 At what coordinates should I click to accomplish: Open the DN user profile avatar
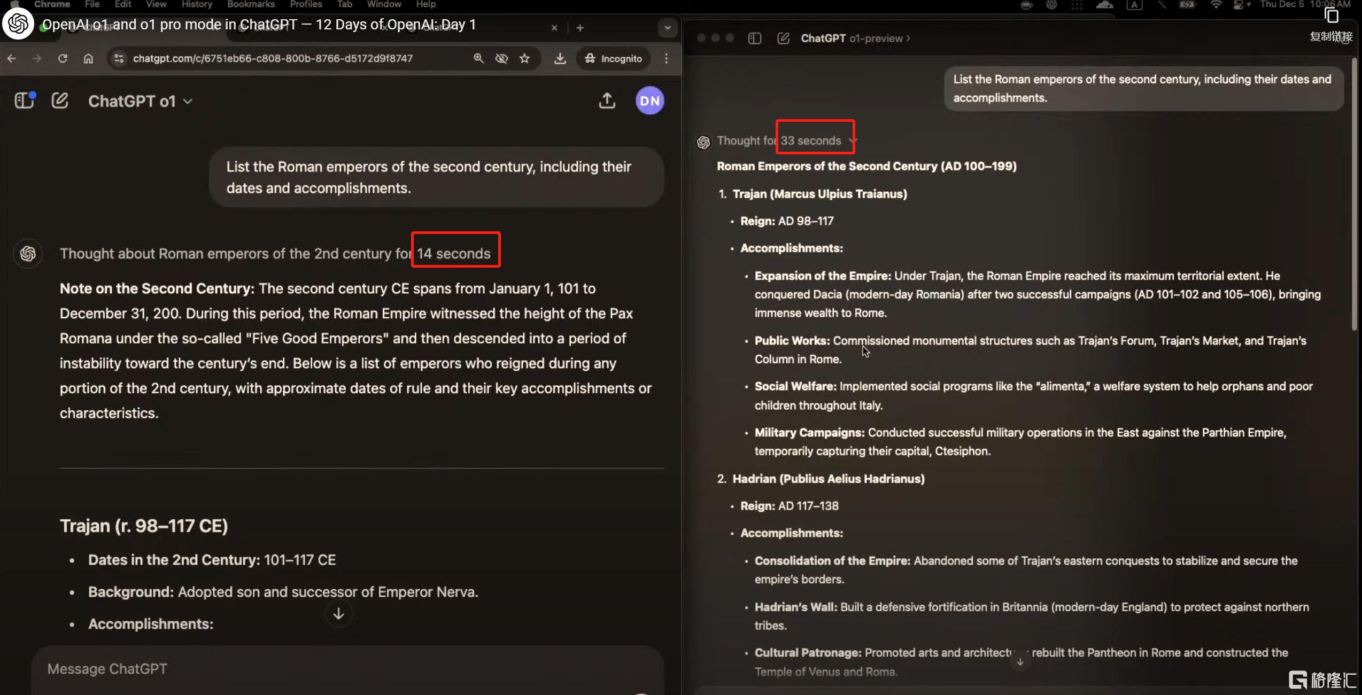tap(649, 100)
